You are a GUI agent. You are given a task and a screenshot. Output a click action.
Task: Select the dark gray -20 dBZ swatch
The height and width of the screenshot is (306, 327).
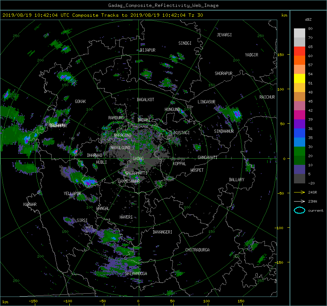(299, 179)
